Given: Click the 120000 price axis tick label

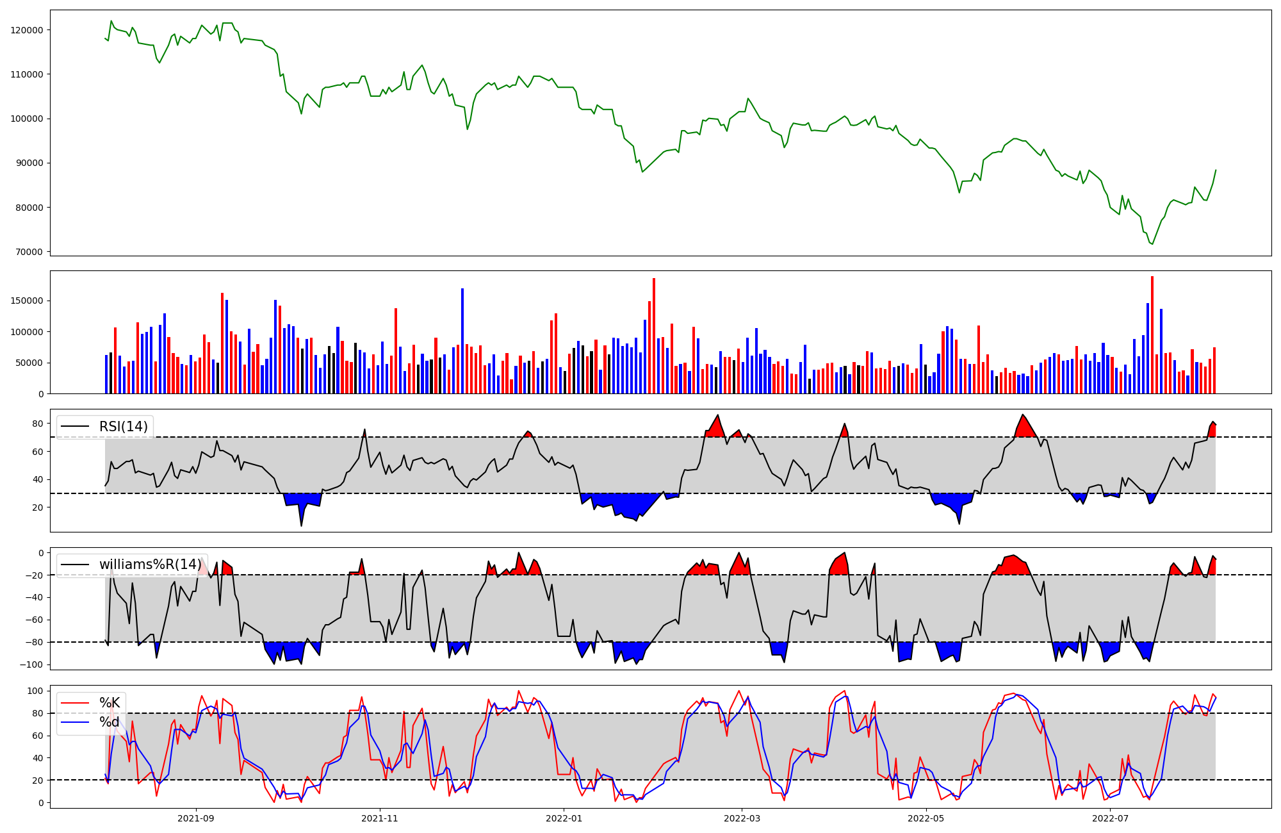Looking at the screenshot, I should [x=27, y=30].
